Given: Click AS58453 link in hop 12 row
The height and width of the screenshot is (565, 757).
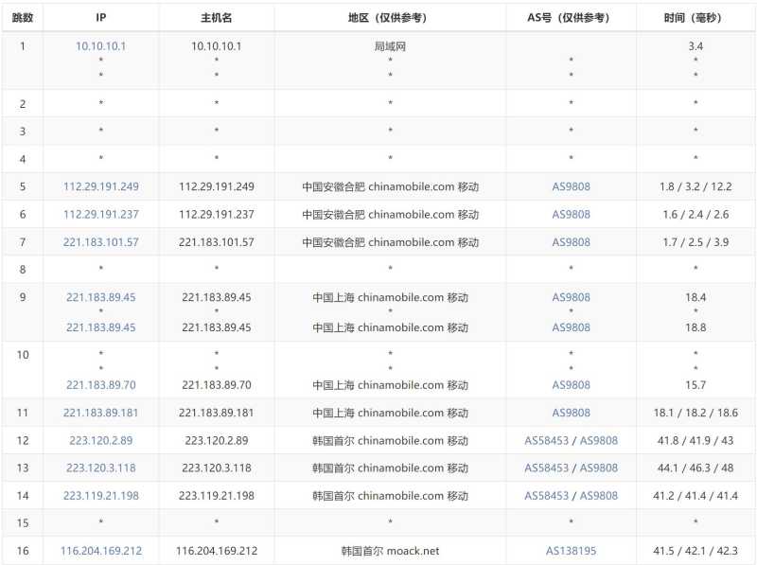Looking at the screenshot, I should pos(547,440).
